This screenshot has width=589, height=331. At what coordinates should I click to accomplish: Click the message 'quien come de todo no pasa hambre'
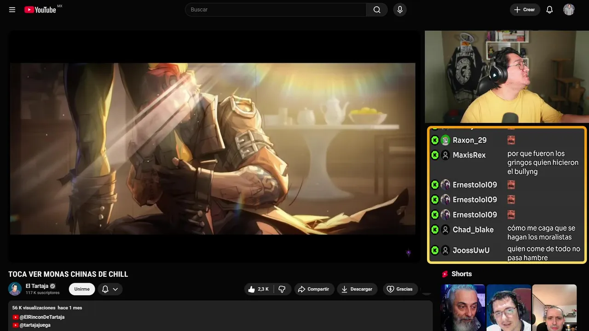pos(544,253)
